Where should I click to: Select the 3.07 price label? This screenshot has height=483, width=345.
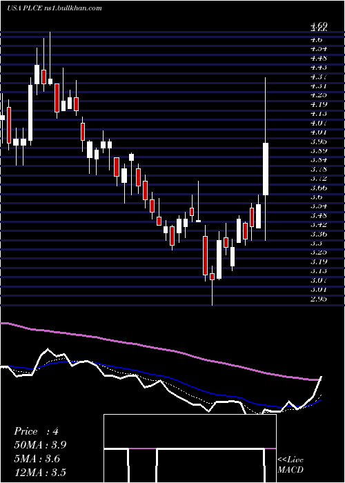point(319,280)
